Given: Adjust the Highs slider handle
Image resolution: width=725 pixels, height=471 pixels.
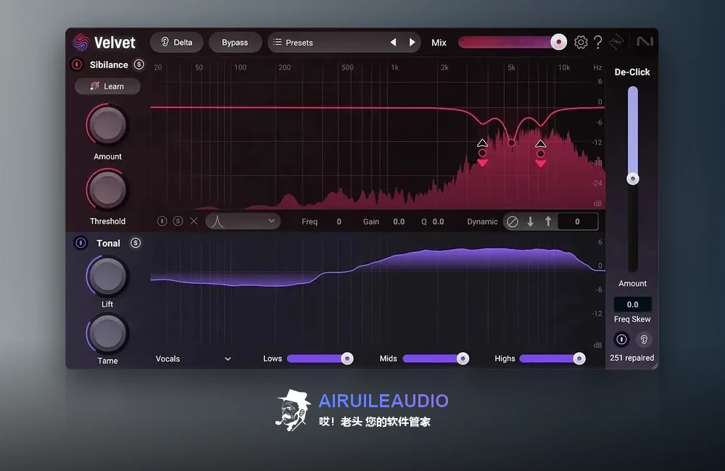Looking at the screenshot, I should point(579,359).
